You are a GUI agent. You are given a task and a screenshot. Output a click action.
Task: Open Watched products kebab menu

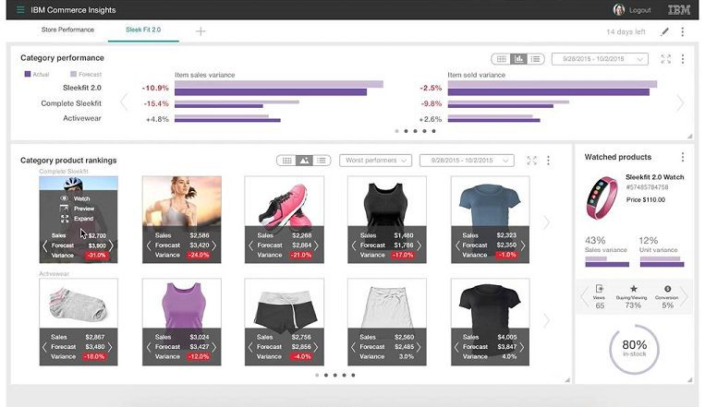pos(683,157)
